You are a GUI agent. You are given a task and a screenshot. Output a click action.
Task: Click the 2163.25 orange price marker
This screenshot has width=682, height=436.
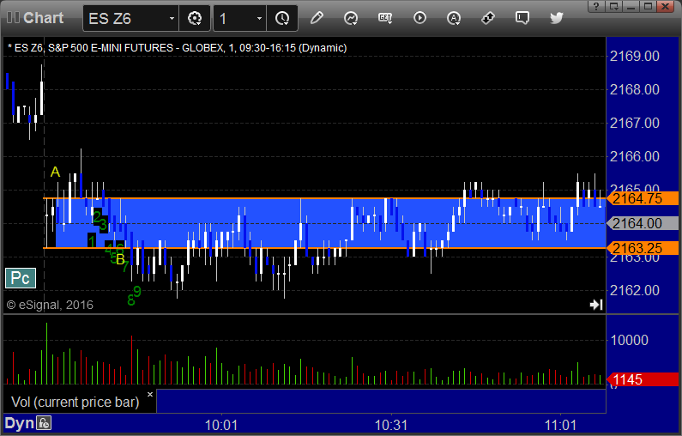click(643, 248)
